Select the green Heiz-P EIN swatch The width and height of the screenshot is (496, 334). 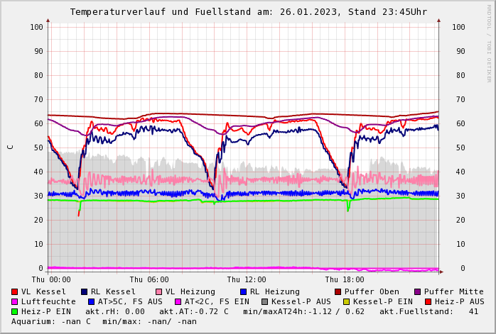(x=15, y=311)
